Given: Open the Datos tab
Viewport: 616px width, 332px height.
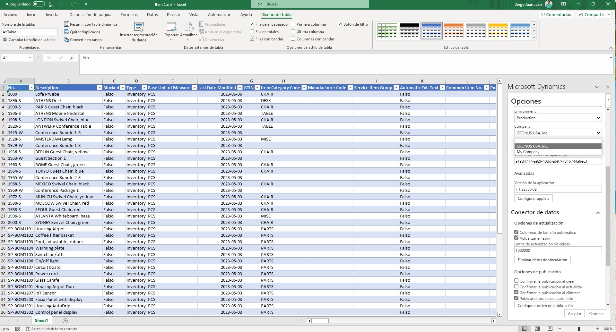Looking at the screenshot, I should point(152,14).
